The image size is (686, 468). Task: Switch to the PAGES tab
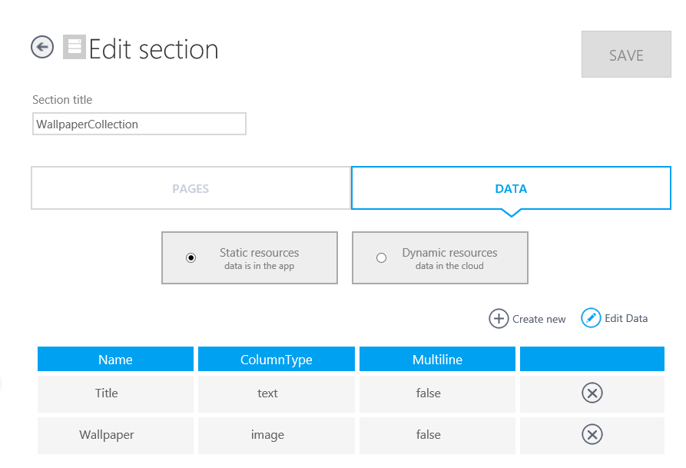pyautogui.click(x=191, y=188)
